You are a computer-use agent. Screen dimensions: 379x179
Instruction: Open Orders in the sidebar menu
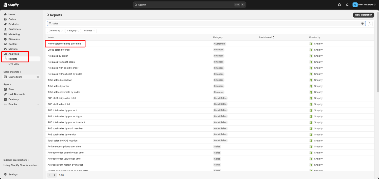point(12,19)
